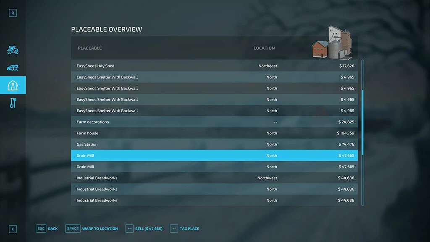This screenshot has height=242, width=430.
Task: Click the placeables barn icon in sidebar
Action: pos(13,85)
